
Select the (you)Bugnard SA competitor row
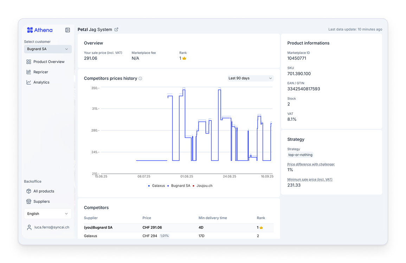coord(179,227)
